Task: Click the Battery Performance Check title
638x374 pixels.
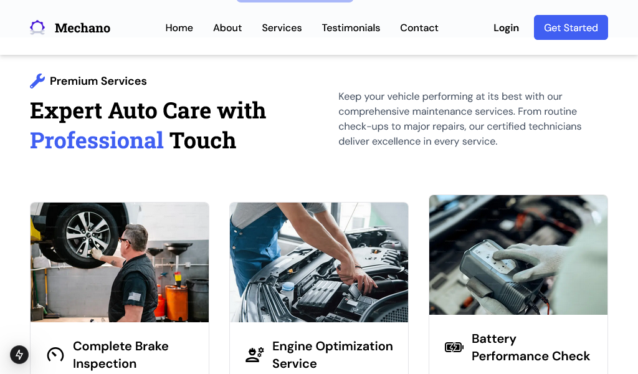Action: [531, 347]
